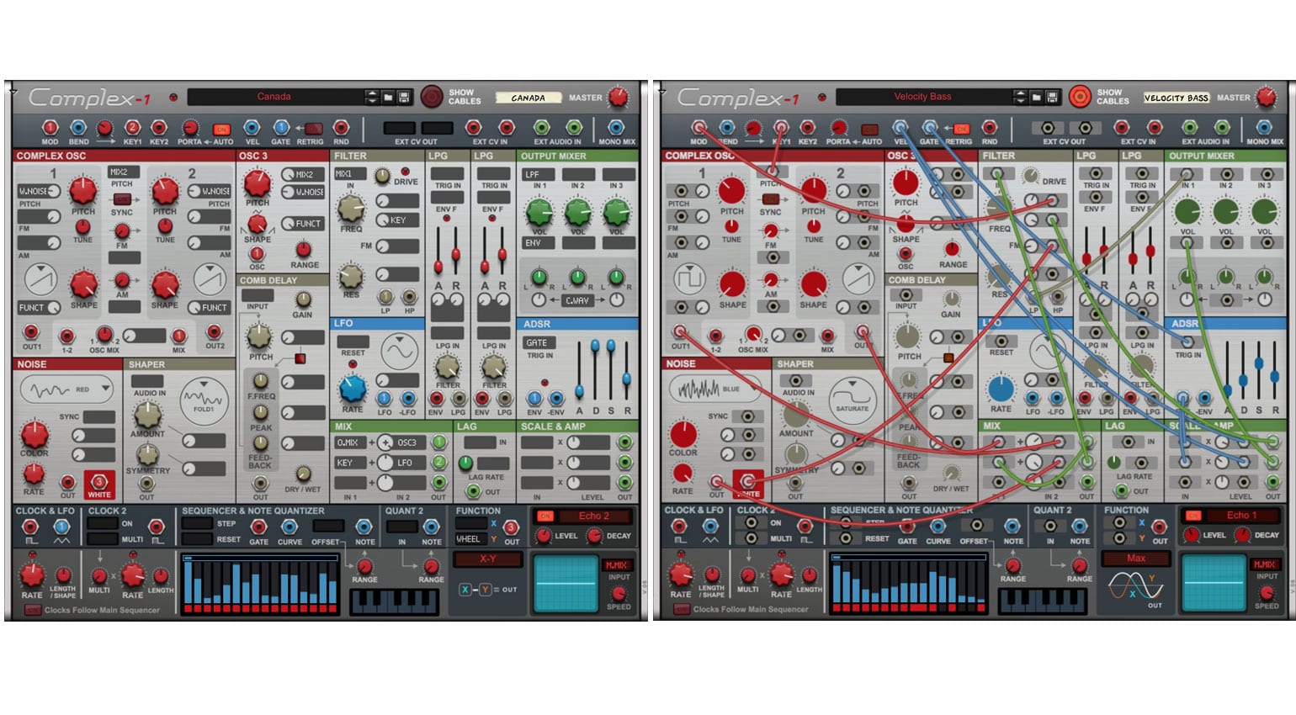Toggle Clocks Follow Main Sequencer in Canada instance

click(32, 611)
